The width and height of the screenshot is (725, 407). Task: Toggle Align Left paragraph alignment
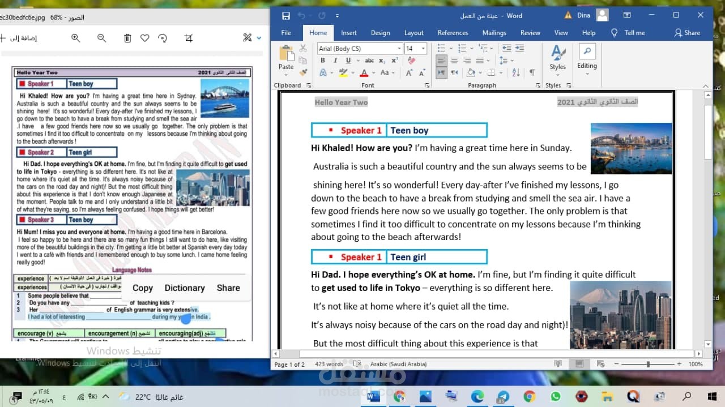442,61
